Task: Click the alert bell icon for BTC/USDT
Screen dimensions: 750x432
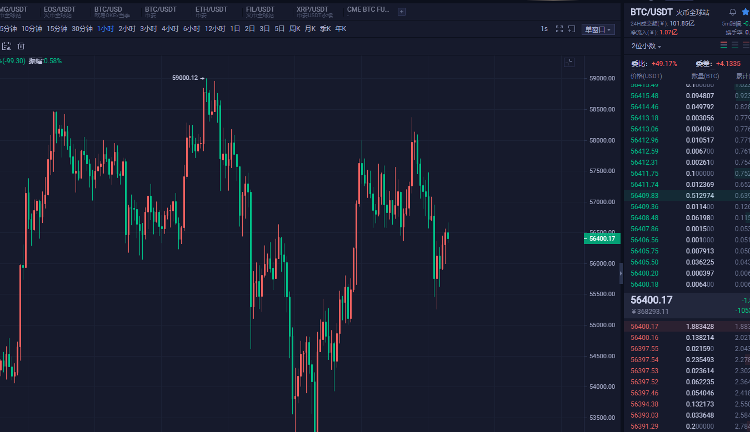Action: [x=733, y=12]
